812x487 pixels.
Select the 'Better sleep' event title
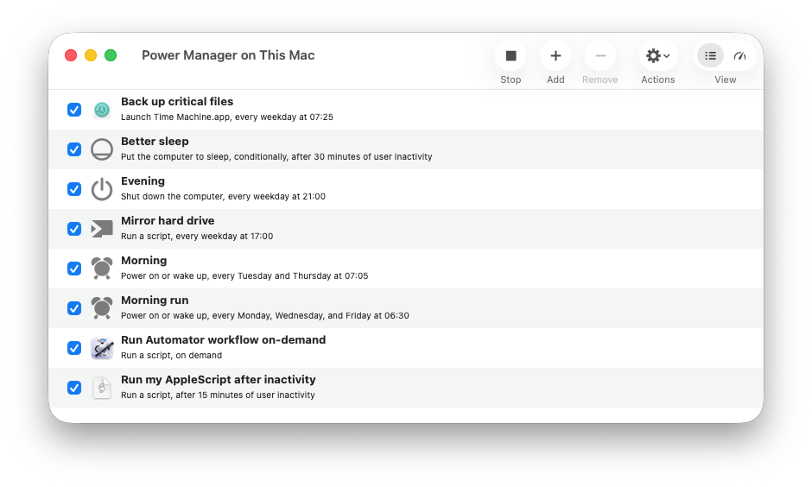point(155,142)
